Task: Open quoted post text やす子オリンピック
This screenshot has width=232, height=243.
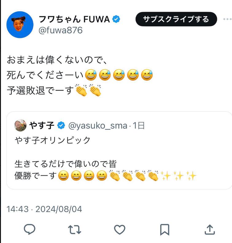Action: click(52, 140)
